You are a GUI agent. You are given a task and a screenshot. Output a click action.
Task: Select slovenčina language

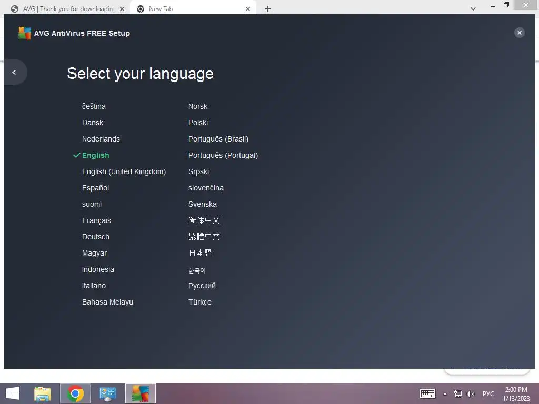click(206, 188)
